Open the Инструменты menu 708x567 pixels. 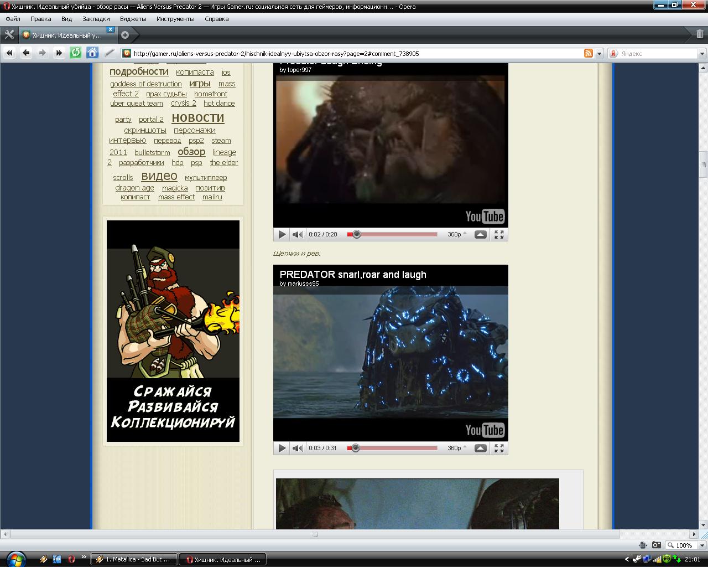point(175,19)
